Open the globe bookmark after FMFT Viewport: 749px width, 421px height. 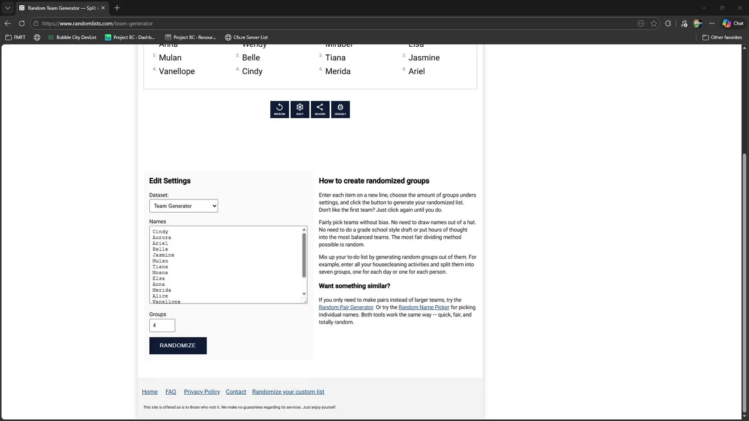click(x=37, y=37)
